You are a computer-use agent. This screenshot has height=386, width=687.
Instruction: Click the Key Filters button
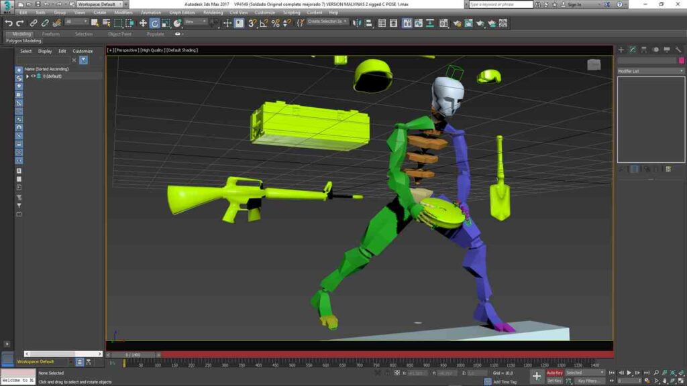tap(589, 381)
